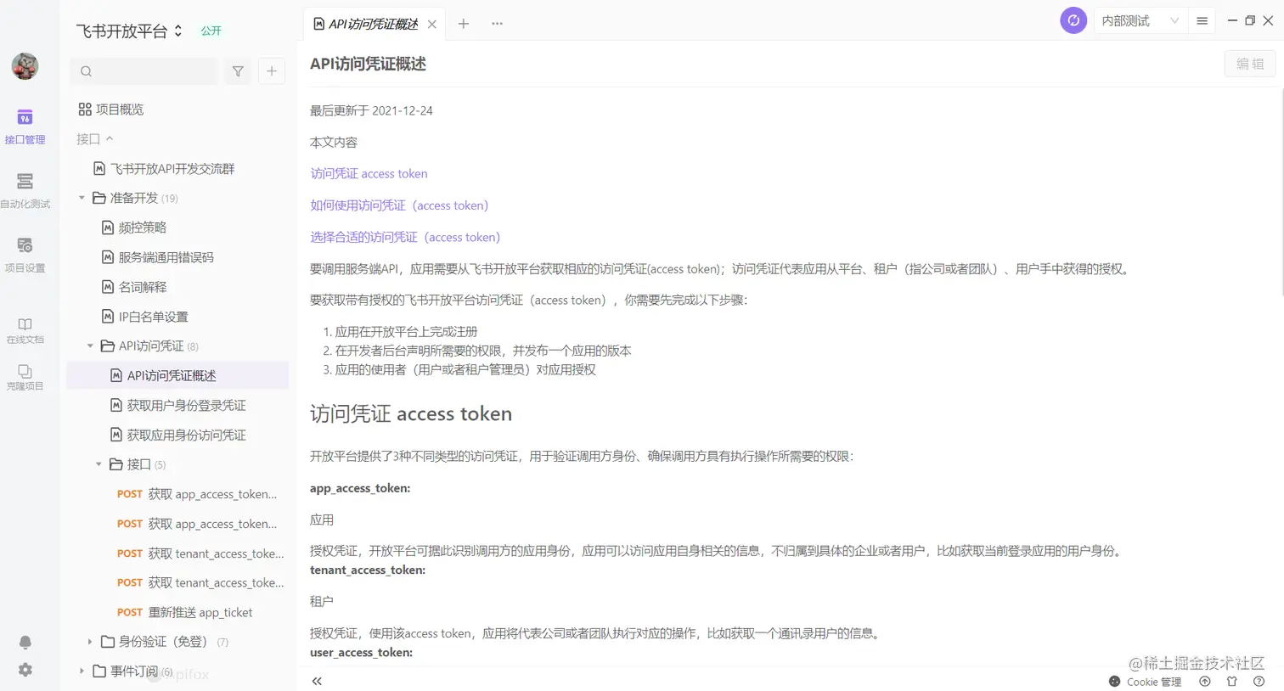Collapse the 准备开发 folder
The image size is (1284, 691).
tap(82, 198)
